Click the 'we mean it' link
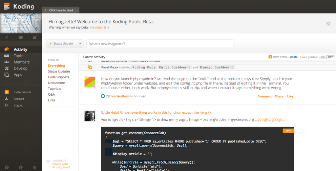The height and width of the screenshot is (171, 336). pyautogui.click(x=98, y=28)
